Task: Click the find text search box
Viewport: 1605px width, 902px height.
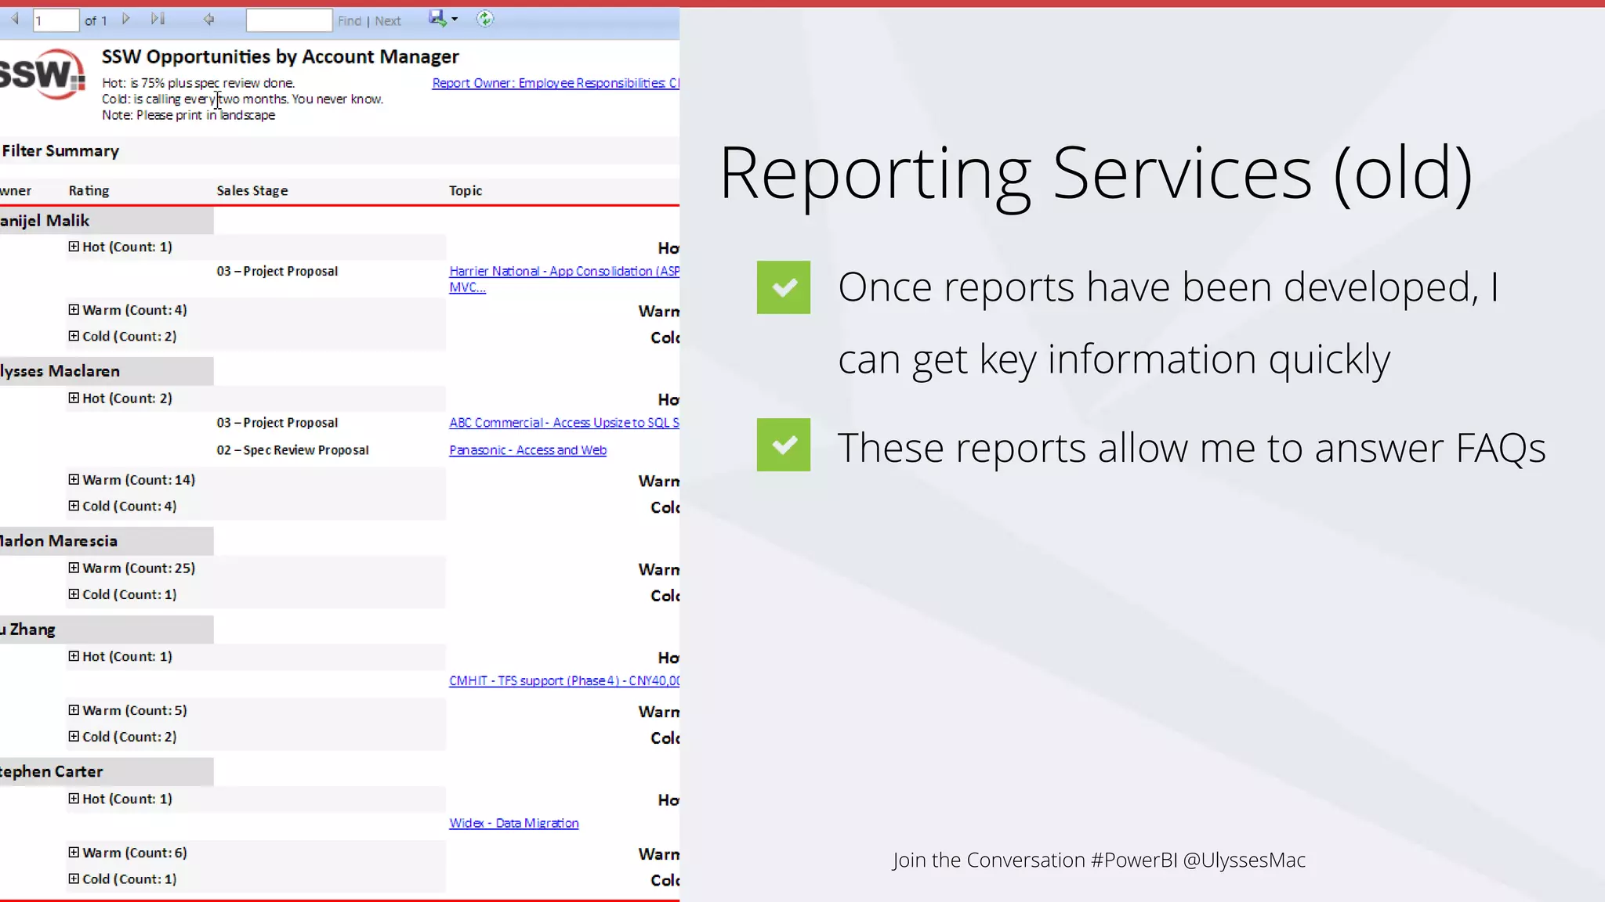Action: click(289, 20)
